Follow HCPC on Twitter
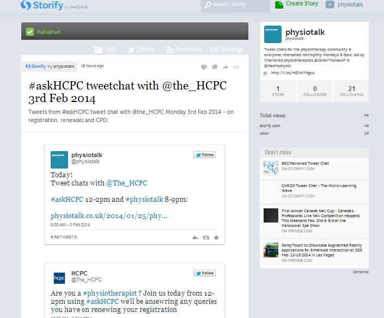This screenshot has height=318, width=384. coord(204,273)
